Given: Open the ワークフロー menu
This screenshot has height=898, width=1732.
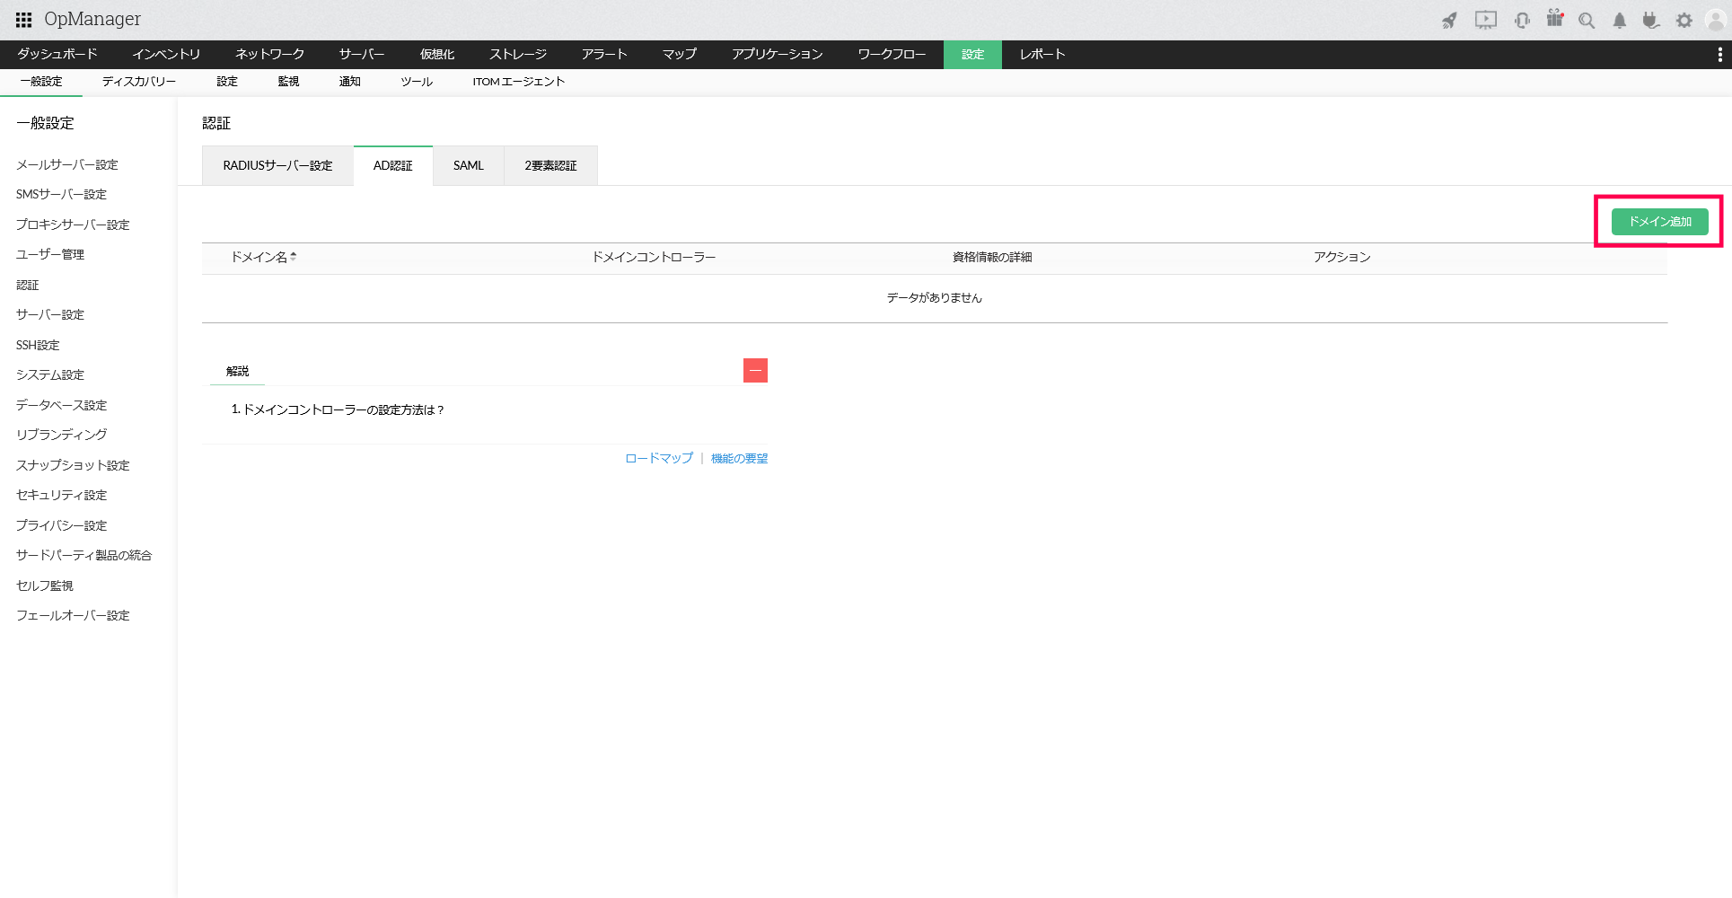Looking at the screenshot, I should 892,55.
